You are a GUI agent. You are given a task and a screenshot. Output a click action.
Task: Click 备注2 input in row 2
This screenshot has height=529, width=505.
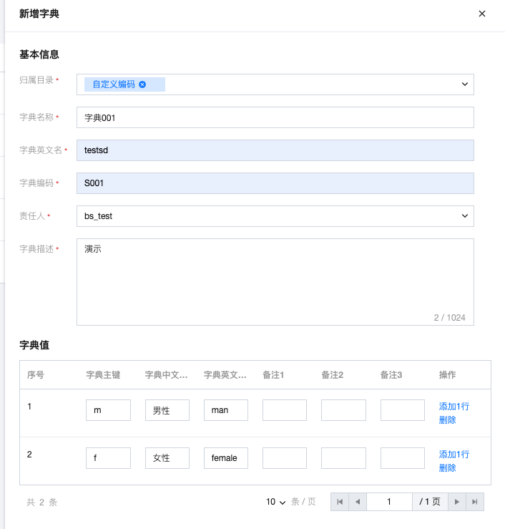(x=343, y=458)
